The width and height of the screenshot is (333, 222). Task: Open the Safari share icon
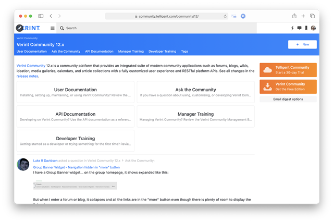pyautogui.click(x=294, y=16)
